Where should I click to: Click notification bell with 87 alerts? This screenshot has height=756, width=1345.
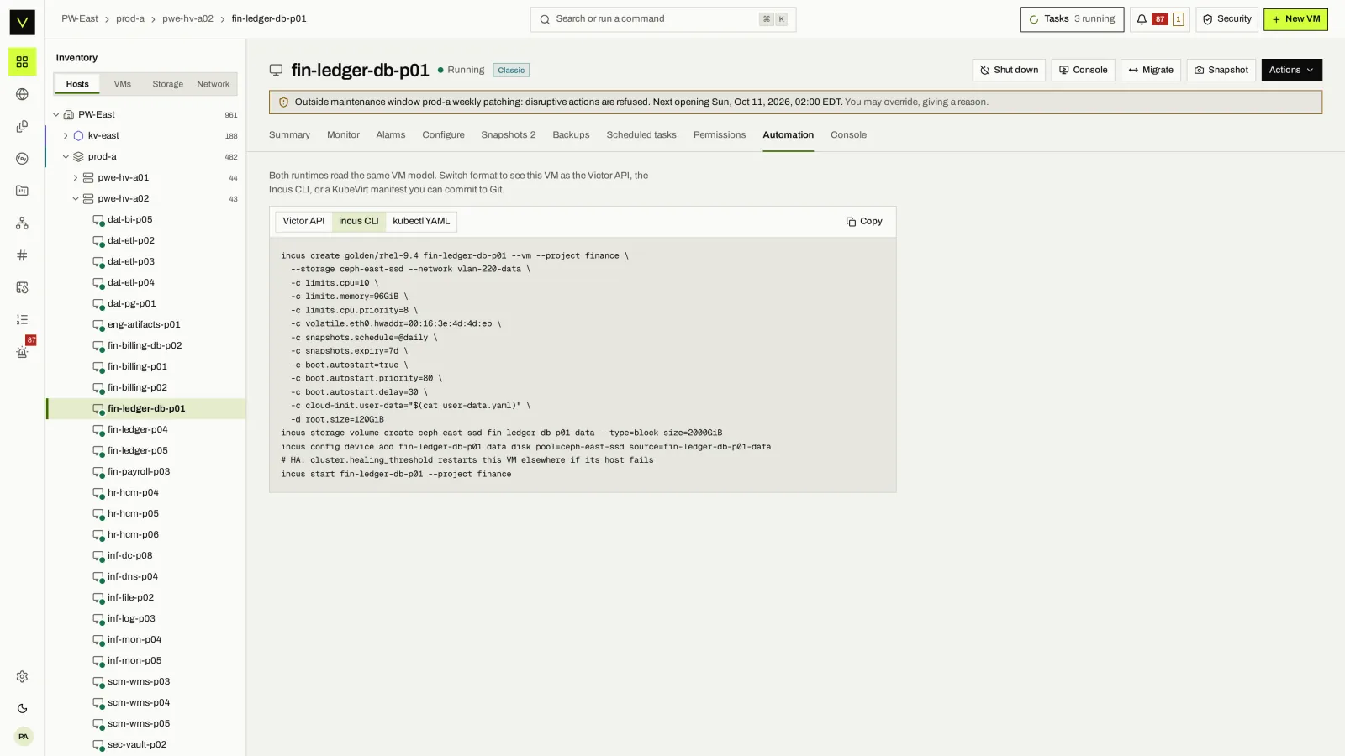click(1159, 19)
